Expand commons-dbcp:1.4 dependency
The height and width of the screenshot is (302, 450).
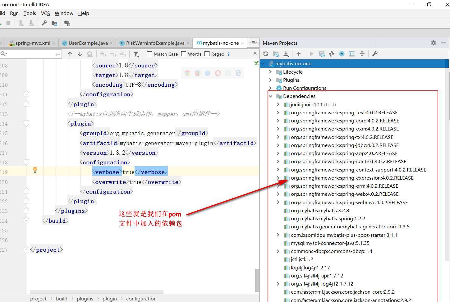coord(278,251)
